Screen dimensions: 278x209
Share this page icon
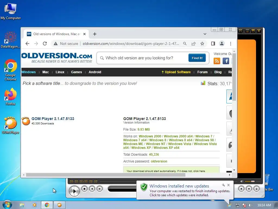193,44
